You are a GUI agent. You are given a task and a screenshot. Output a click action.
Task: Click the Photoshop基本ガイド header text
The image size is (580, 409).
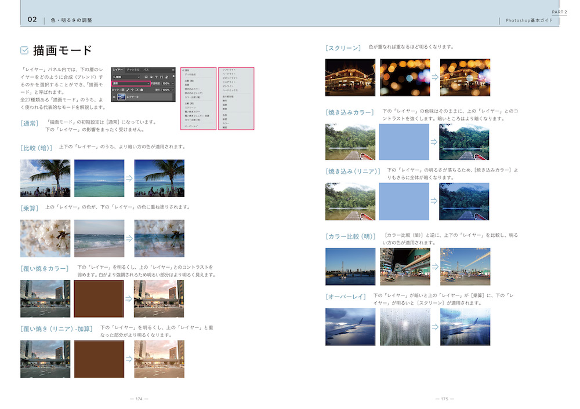(529, 20)
